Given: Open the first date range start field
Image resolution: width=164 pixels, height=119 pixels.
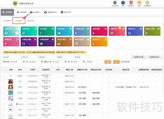Looking at the screenshot, I should tap(17, 62).
